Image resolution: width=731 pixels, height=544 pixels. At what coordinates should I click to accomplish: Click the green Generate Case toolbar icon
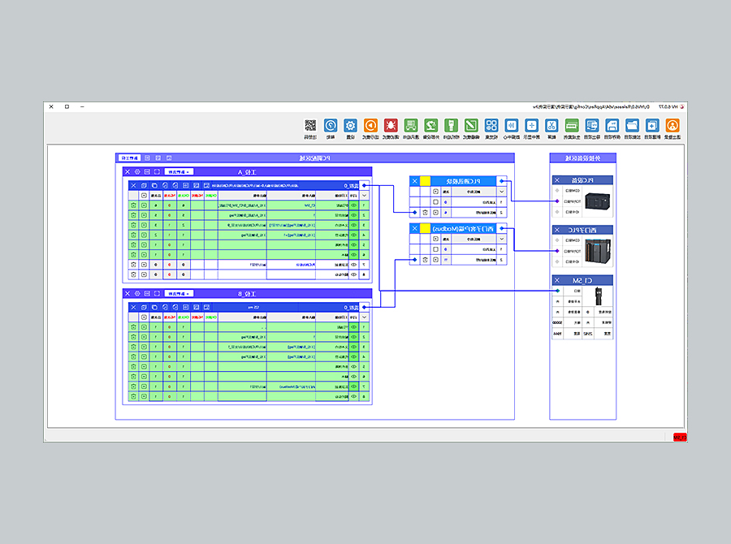(572, 125)
